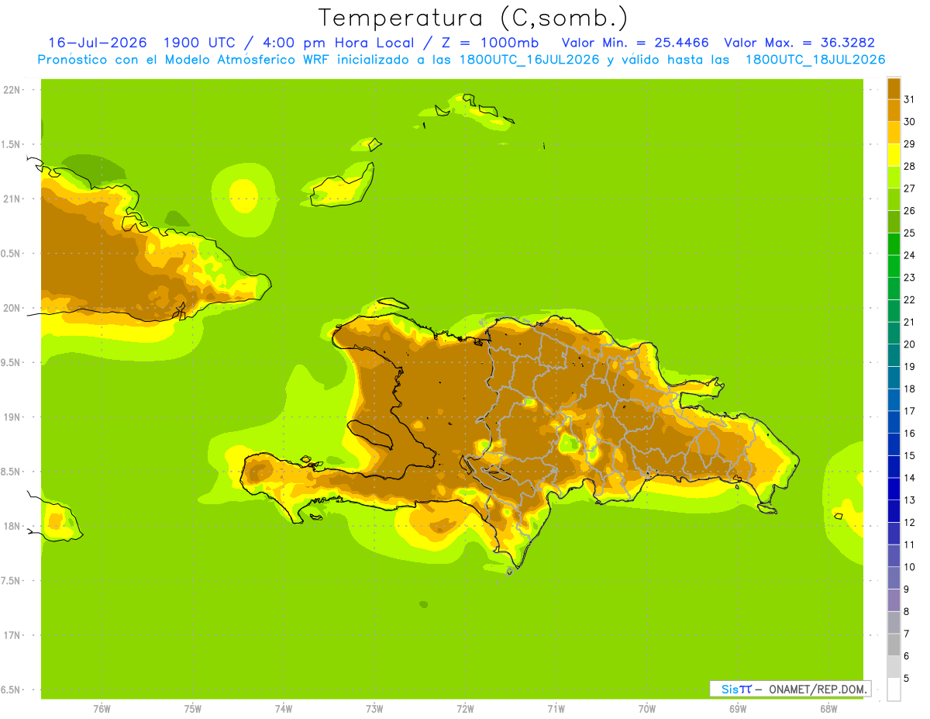
Task: Click the 74W longitude label
Action: pyautogui.click(x=283, y=709)
